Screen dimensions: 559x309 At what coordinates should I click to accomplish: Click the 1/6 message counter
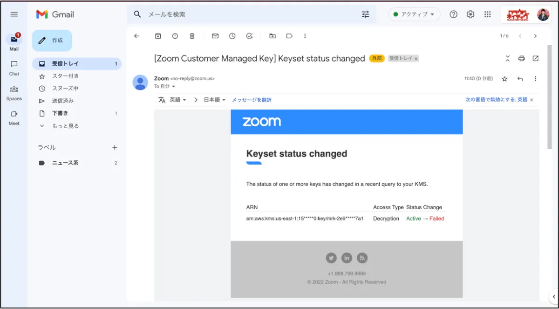504,36
